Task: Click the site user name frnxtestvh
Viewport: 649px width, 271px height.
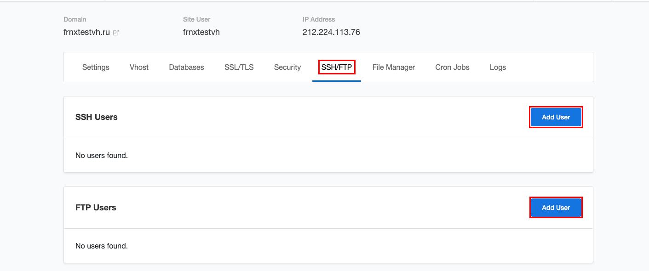Action: pos(201,33)
